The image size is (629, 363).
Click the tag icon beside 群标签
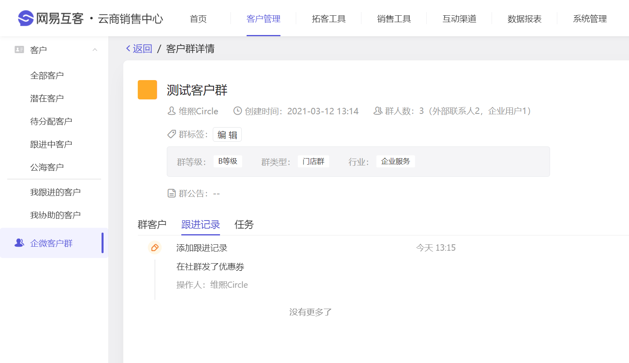coord(172,134)
